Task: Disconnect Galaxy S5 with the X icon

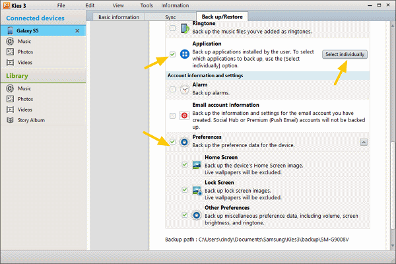Action: point(77,31)
